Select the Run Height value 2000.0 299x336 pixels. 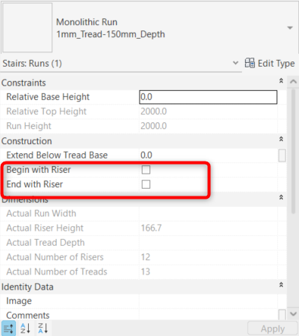click(153, 126)
